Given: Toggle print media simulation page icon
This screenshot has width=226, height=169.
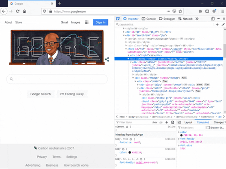Looking at the screenshot, I should 173,122.
